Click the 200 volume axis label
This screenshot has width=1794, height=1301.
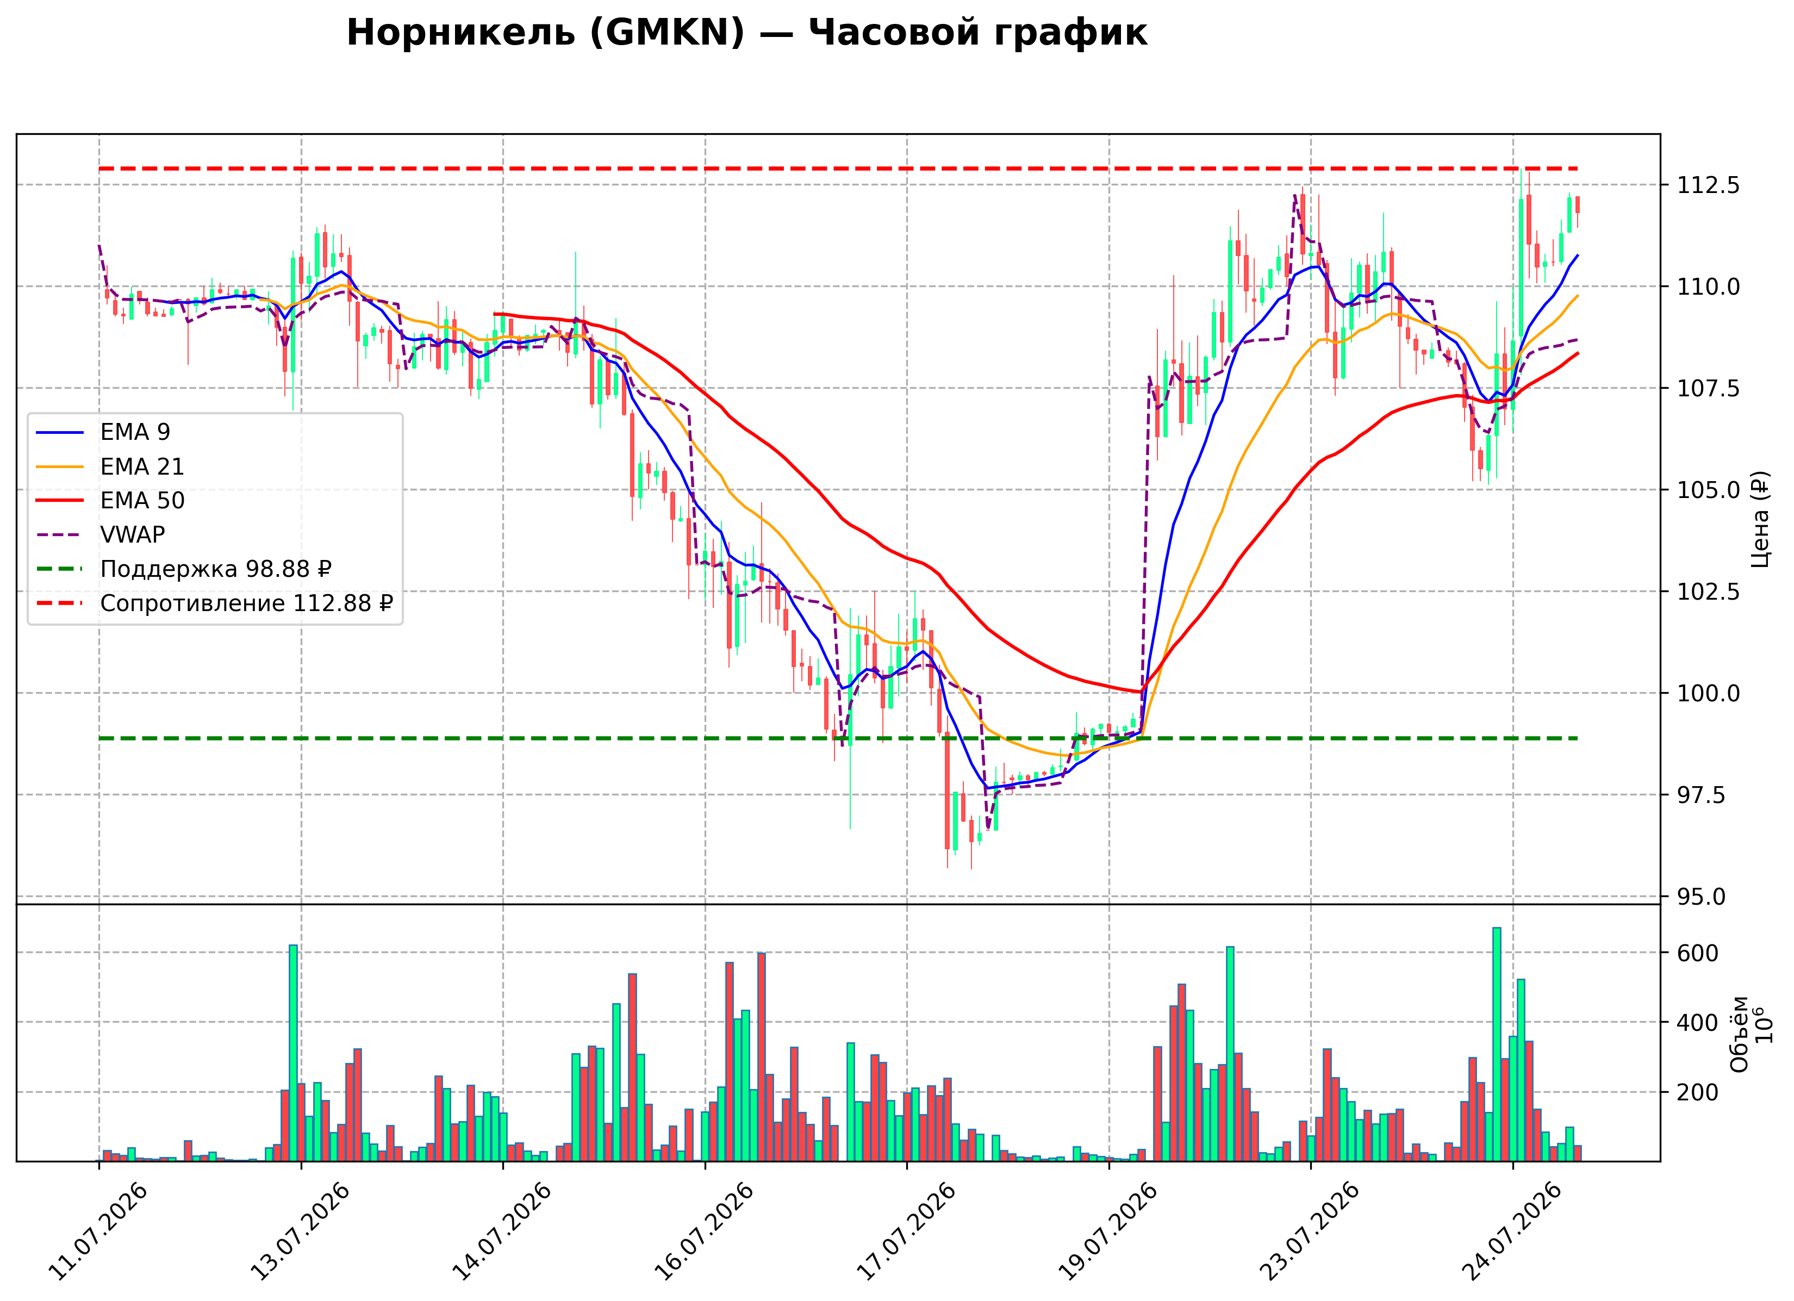tap(1697, 1092)
